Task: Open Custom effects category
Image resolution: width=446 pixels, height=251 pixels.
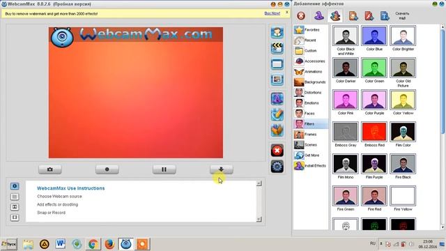Action: (311, 51)
